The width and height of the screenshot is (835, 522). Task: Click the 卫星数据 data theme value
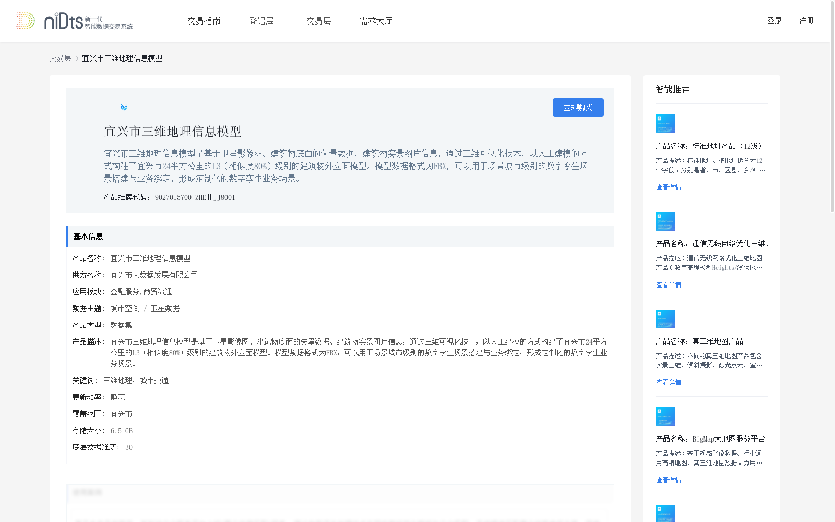tap(165, 309)
